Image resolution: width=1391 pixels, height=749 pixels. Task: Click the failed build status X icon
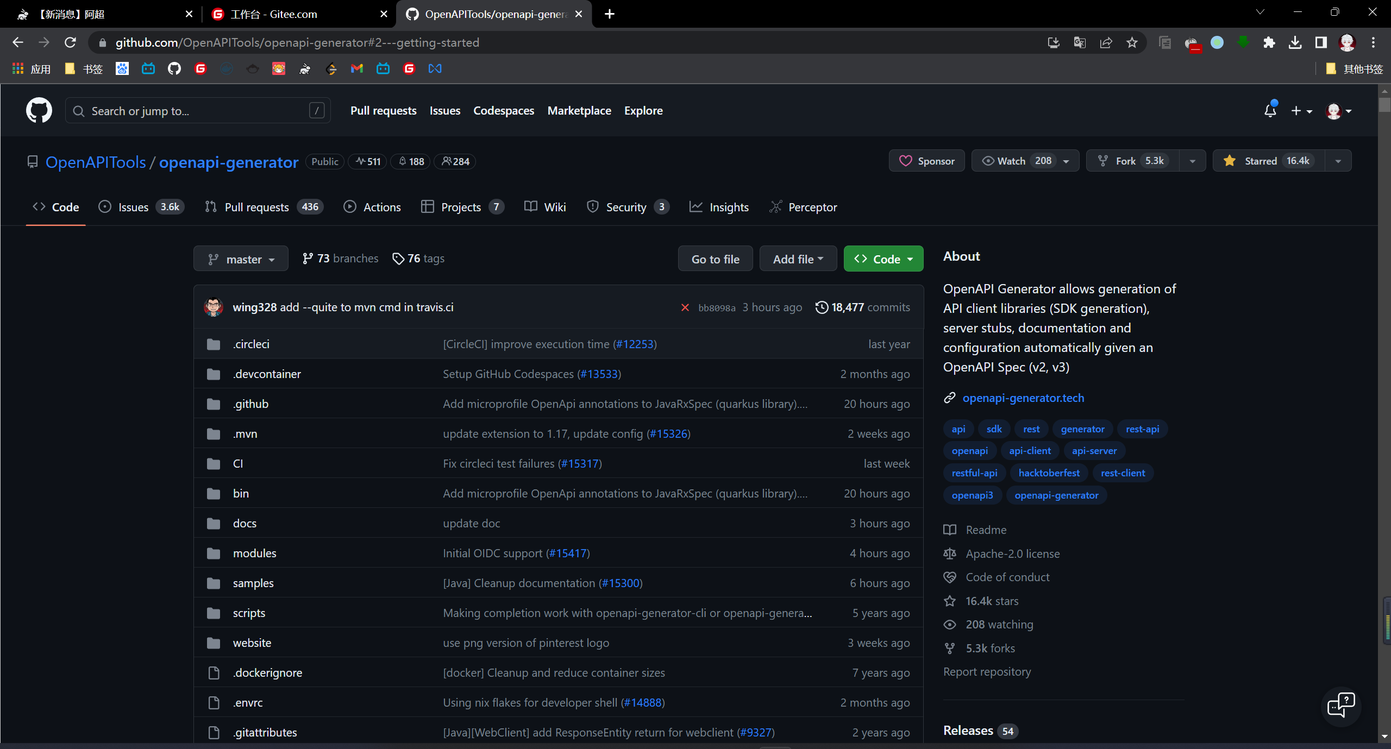click(x=685, y=307)
